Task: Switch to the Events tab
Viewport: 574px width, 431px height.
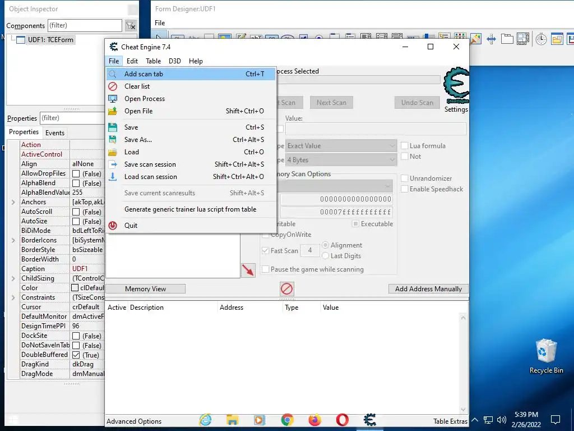Action: [55, 133]
